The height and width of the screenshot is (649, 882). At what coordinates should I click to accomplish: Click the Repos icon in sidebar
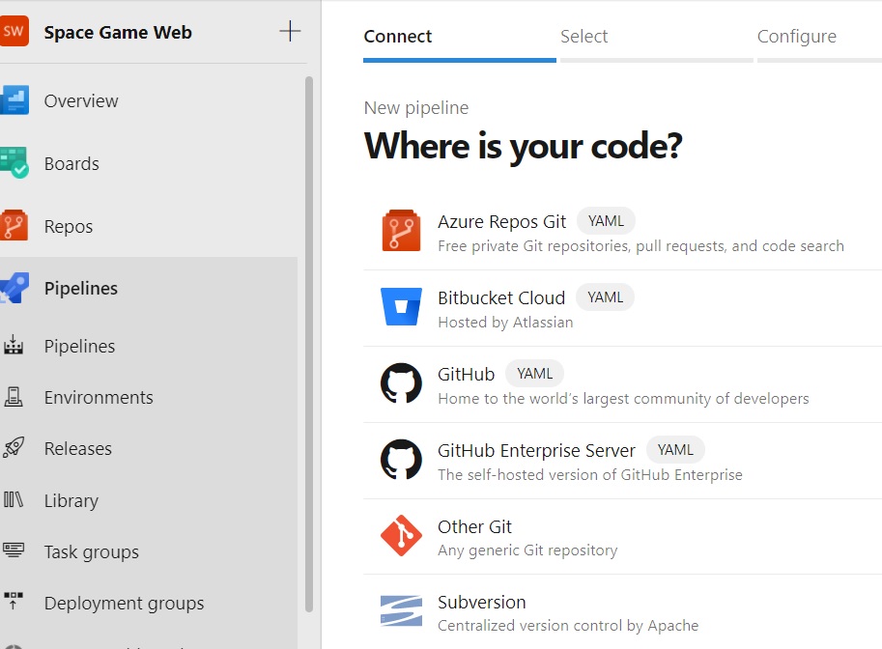(14, 226)
